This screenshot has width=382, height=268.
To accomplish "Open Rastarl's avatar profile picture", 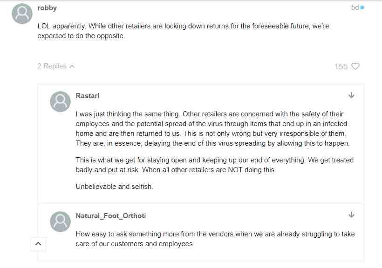I will coord(60,101).
